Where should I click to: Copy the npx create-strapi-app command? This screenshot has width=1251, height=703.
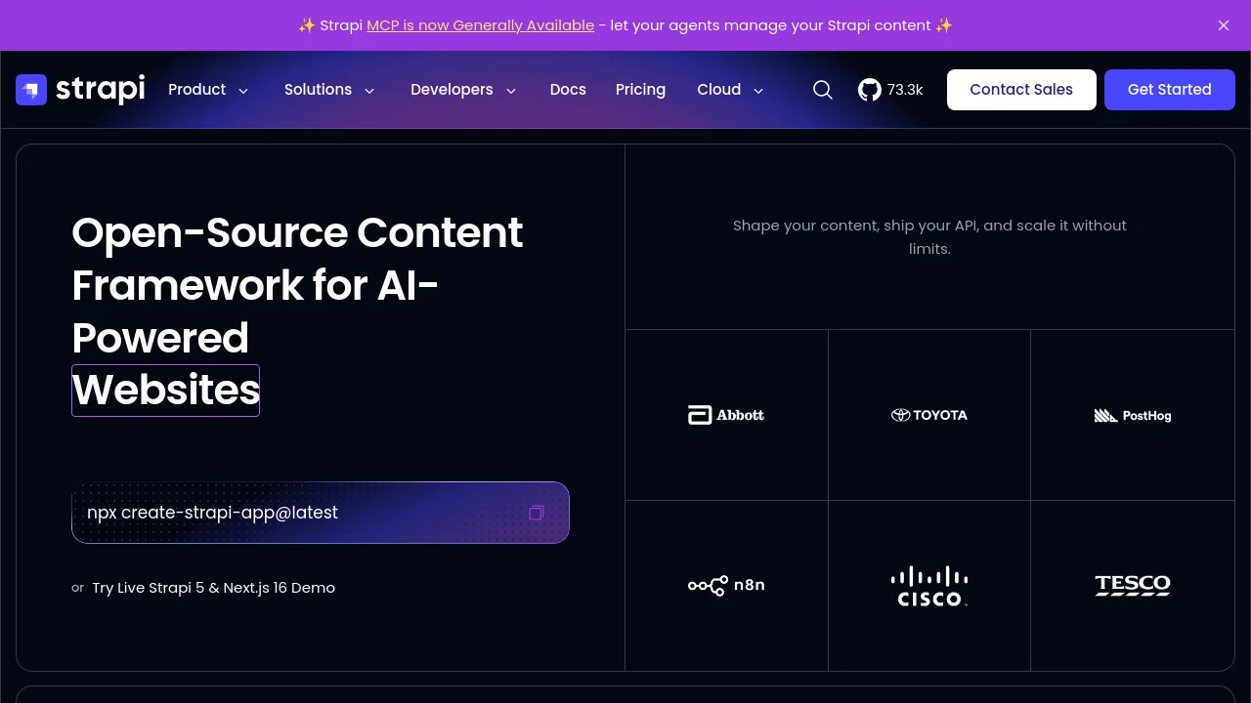click(537, 513)
